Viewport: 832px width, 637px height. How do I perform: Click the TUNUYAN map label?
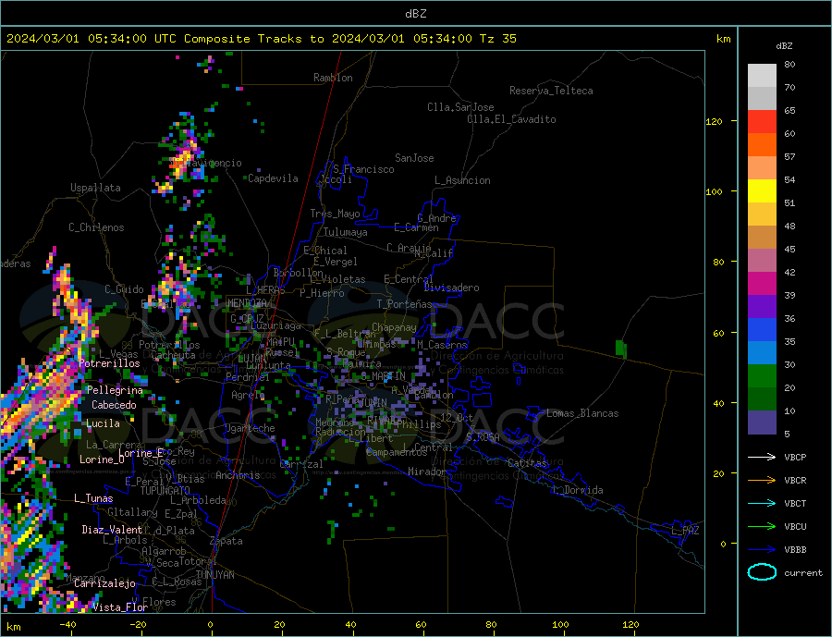point(214,575)
